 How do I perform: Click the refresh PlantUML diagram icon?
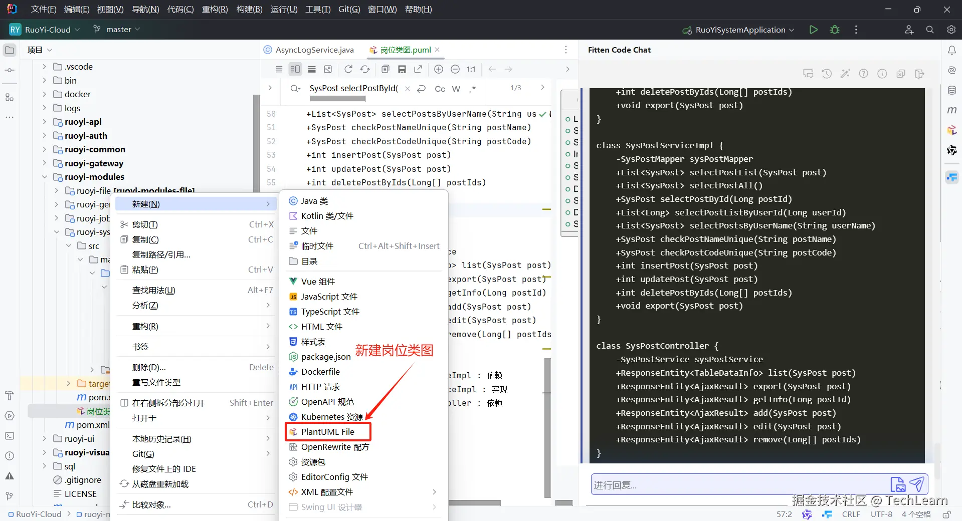348,69
